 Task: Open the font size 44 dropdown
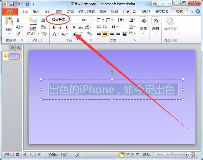click(x=91, y=20)
